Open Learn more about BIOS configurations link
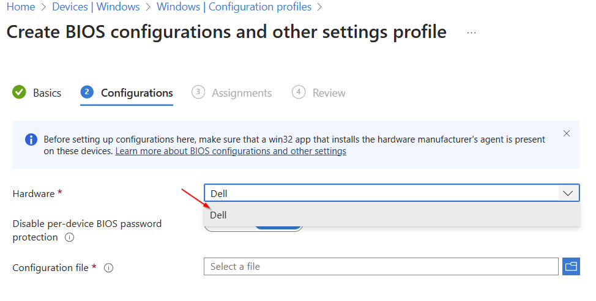 click(231, 151)
